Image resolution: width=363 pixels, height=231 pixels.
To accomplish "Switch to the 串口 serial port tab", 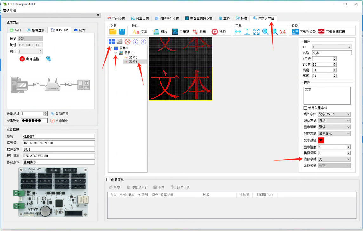I will (15, 30).
